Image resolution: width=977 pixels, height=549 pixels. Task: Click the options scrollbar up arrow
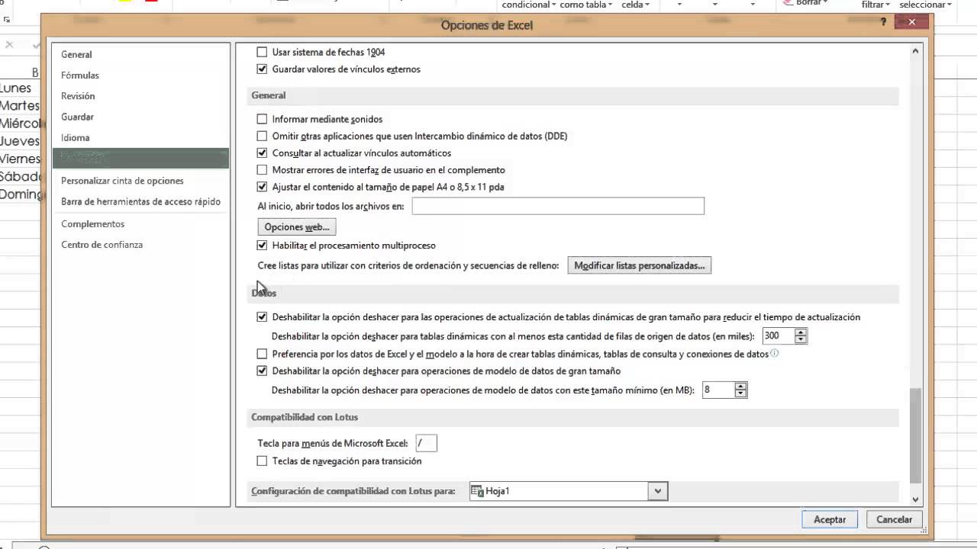(x=915, y=51)
